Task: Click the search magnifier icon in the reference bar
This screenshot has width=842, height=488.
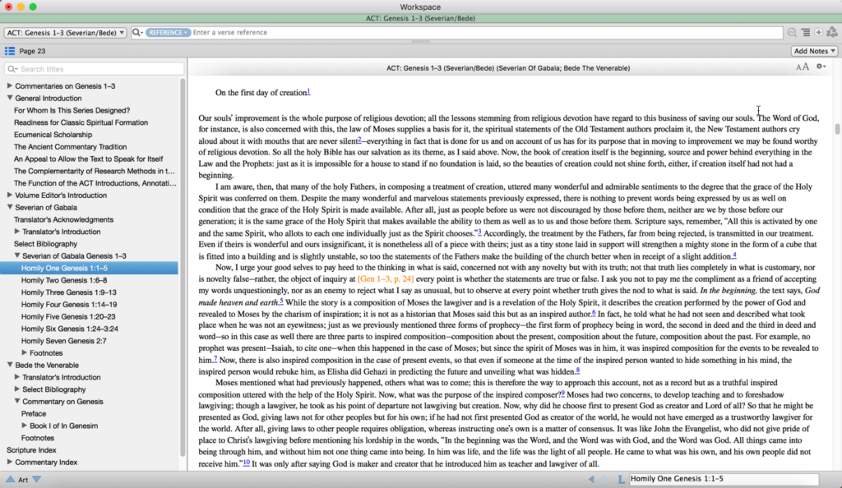Action: (136, 32)
